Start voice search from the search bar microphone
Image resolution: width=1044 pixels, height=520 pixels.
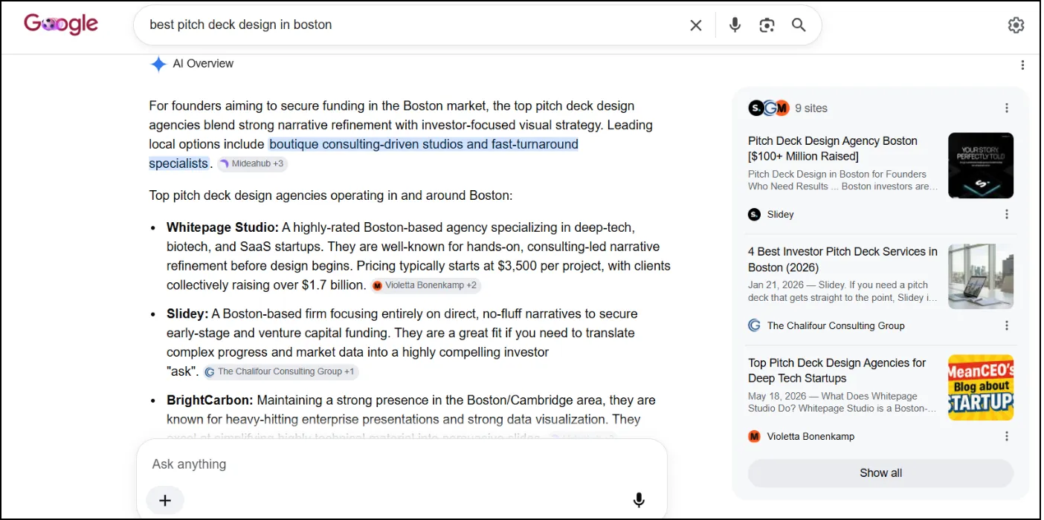point(735,25)
